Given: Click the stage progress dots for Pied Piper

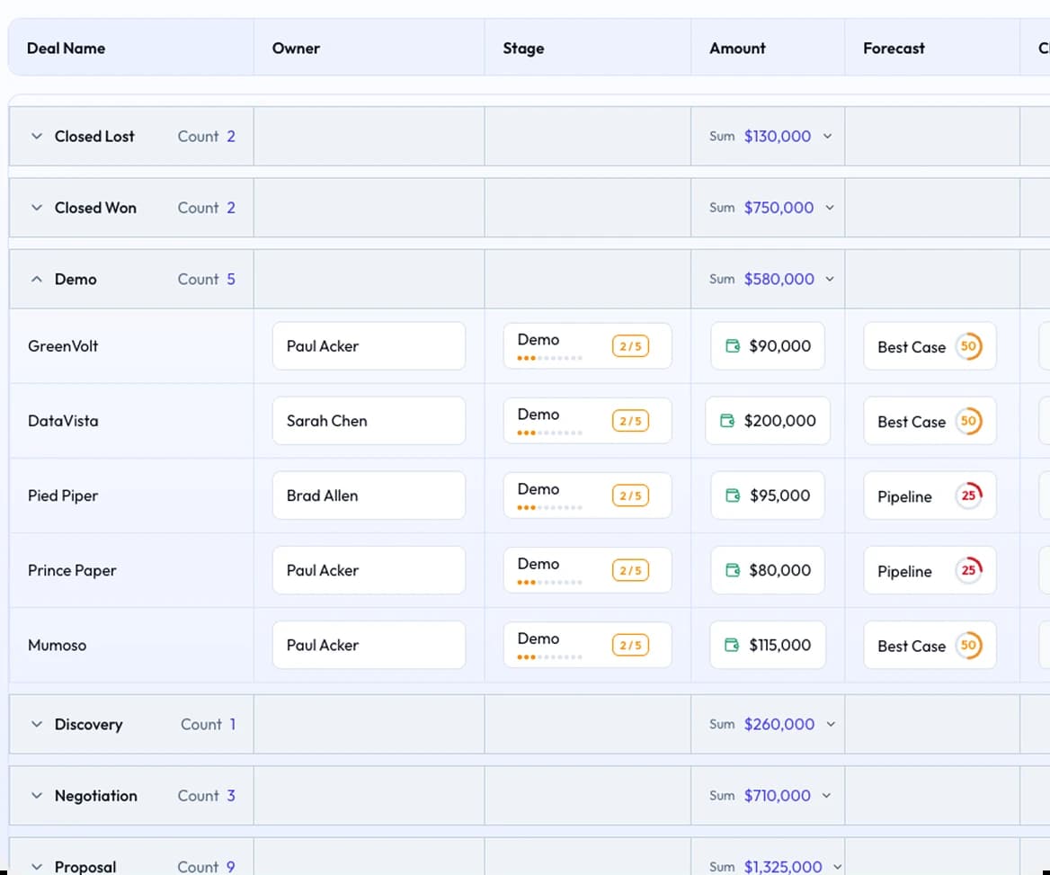Looking at the screenshot, I should coord(549,507).
